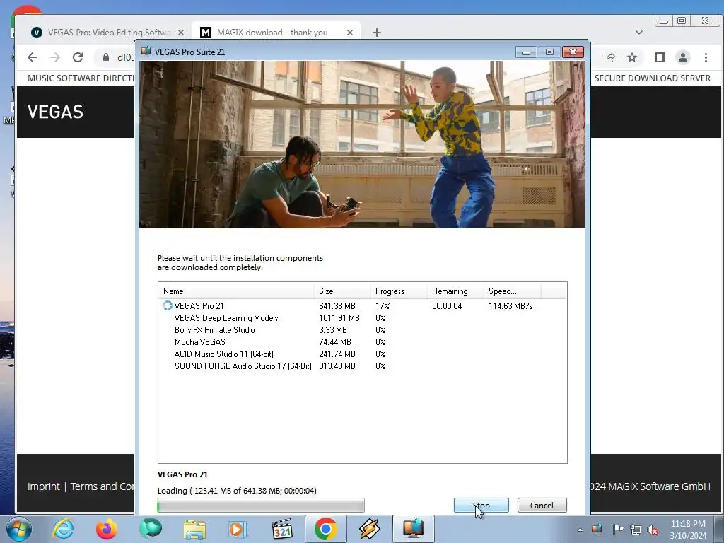This screenshot has height=543, width=724.
Task: Select the ACID Music Studio 11 row
Action: click(362, 354)
